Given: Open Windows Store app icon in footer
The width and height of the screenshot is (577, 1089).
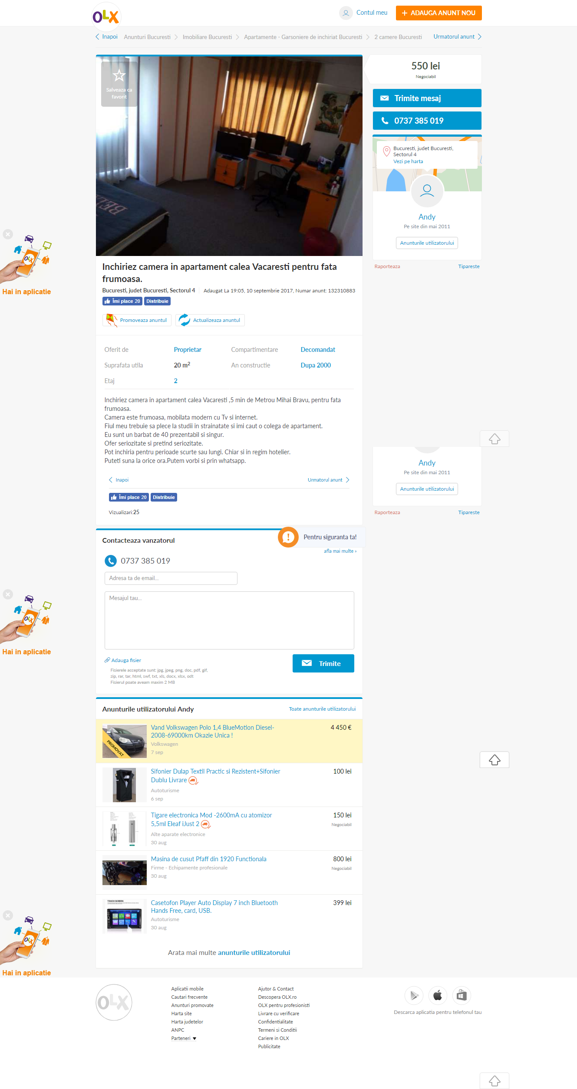Looking at the screenshot, I should 462,995.
